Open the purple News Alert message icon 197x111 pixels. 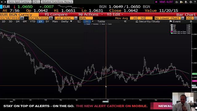tap(156, 2)
